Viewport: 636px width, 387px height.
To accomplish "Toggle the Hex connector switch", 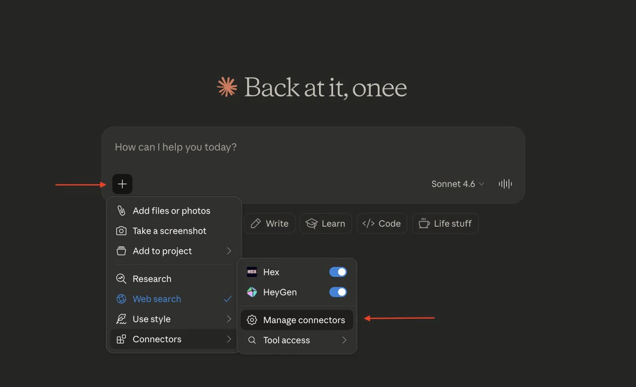I will [338, 272].
